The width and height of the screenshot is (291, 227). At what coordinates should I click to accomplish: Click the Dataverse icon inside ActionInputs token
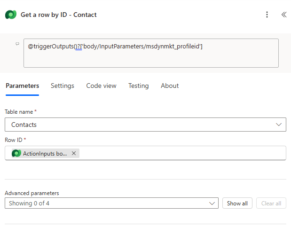[16, 153]
